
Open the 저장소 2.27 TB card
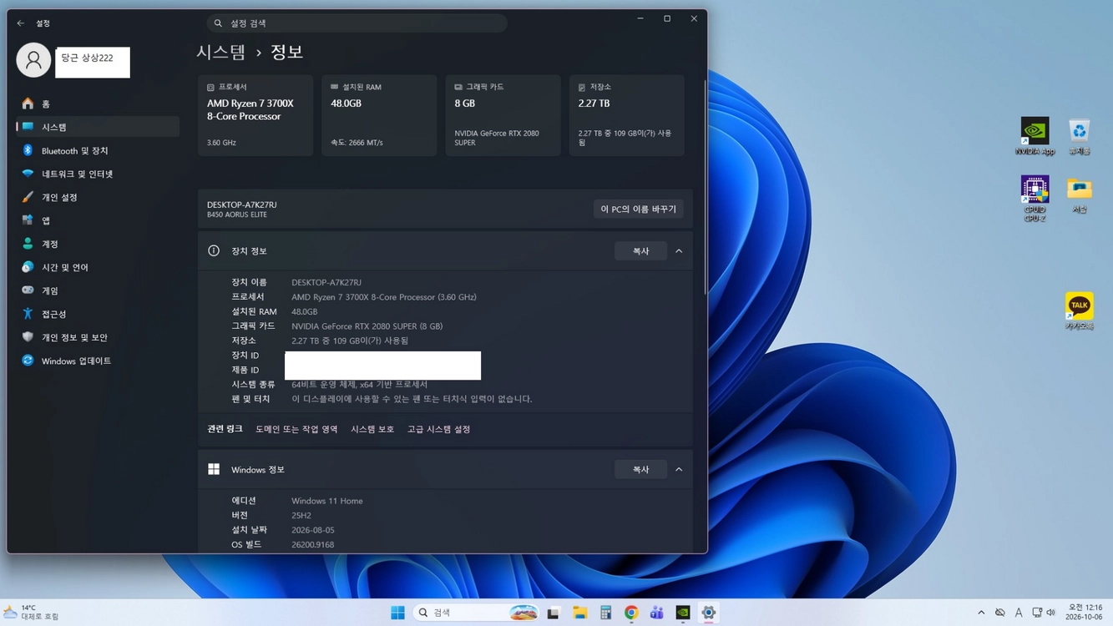pos(626,115)
